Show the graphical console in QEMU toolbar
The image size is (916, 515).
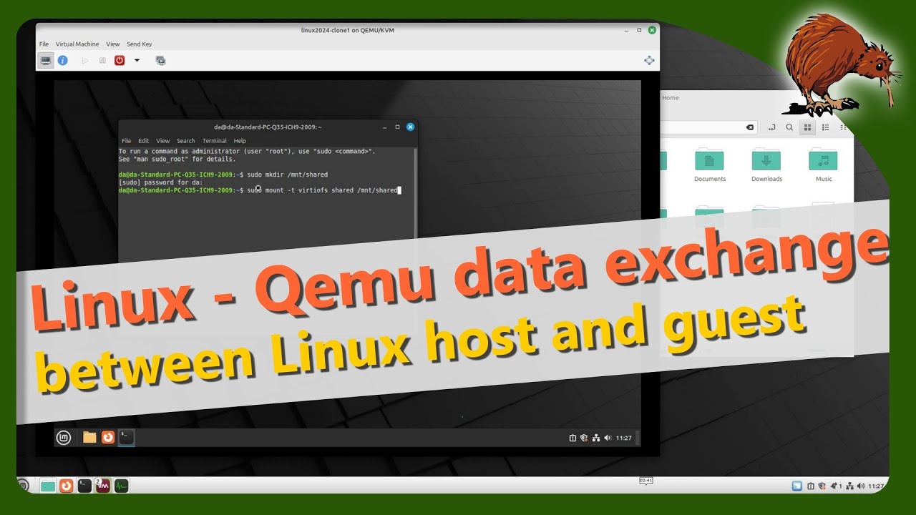46,61
